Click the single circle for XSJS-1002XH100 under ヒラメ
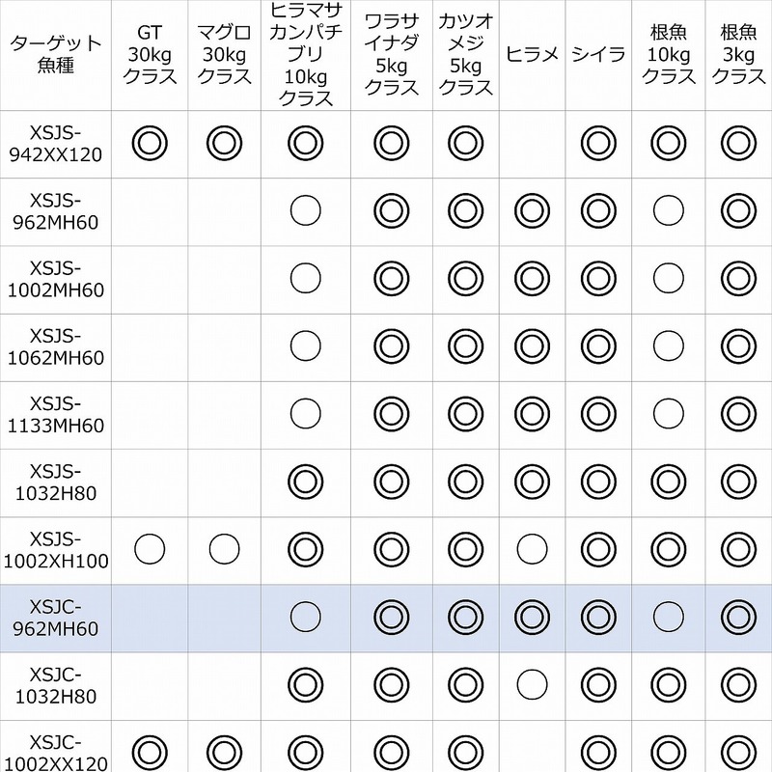772x772 pixels. click(532, 549)
